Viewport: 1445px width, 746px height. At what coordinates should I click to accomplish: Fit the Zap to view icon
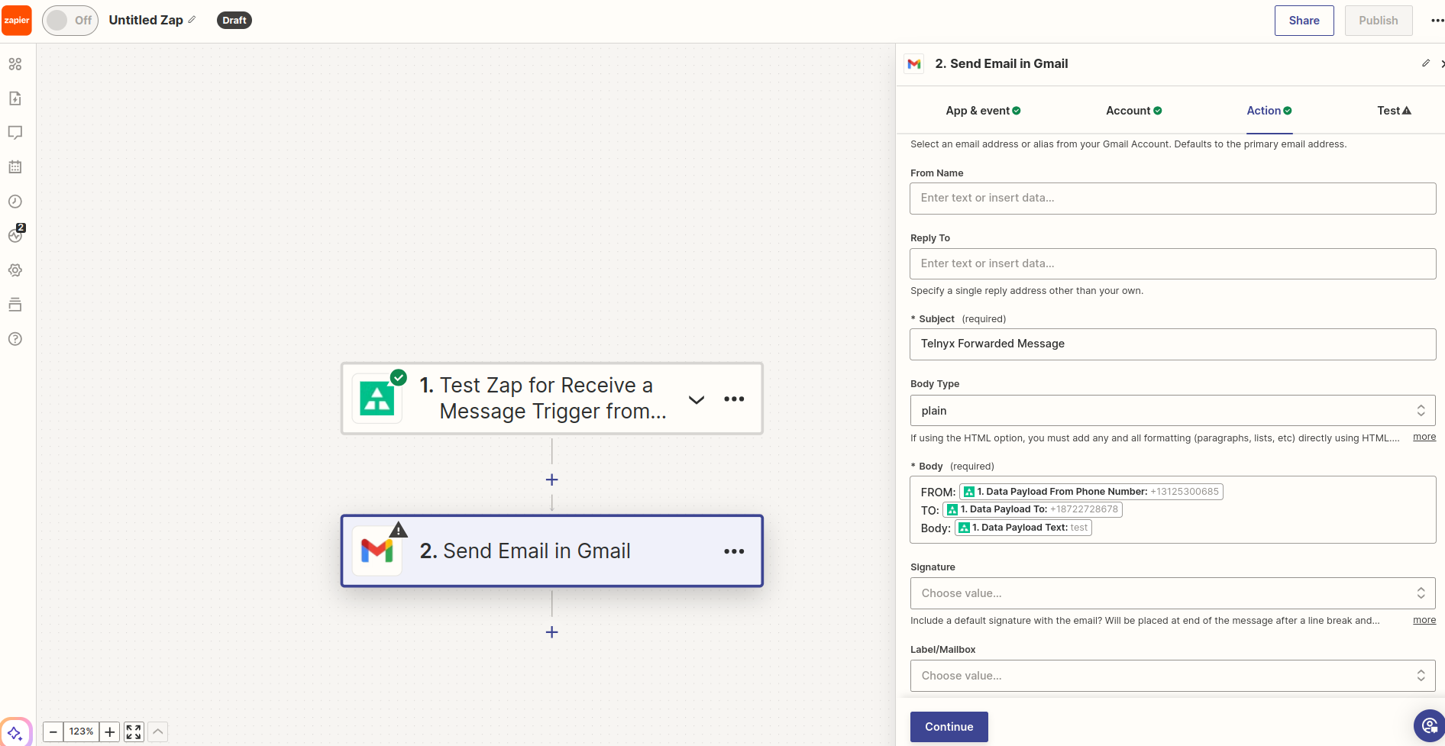pyautogui.click(x=134, y=732)
